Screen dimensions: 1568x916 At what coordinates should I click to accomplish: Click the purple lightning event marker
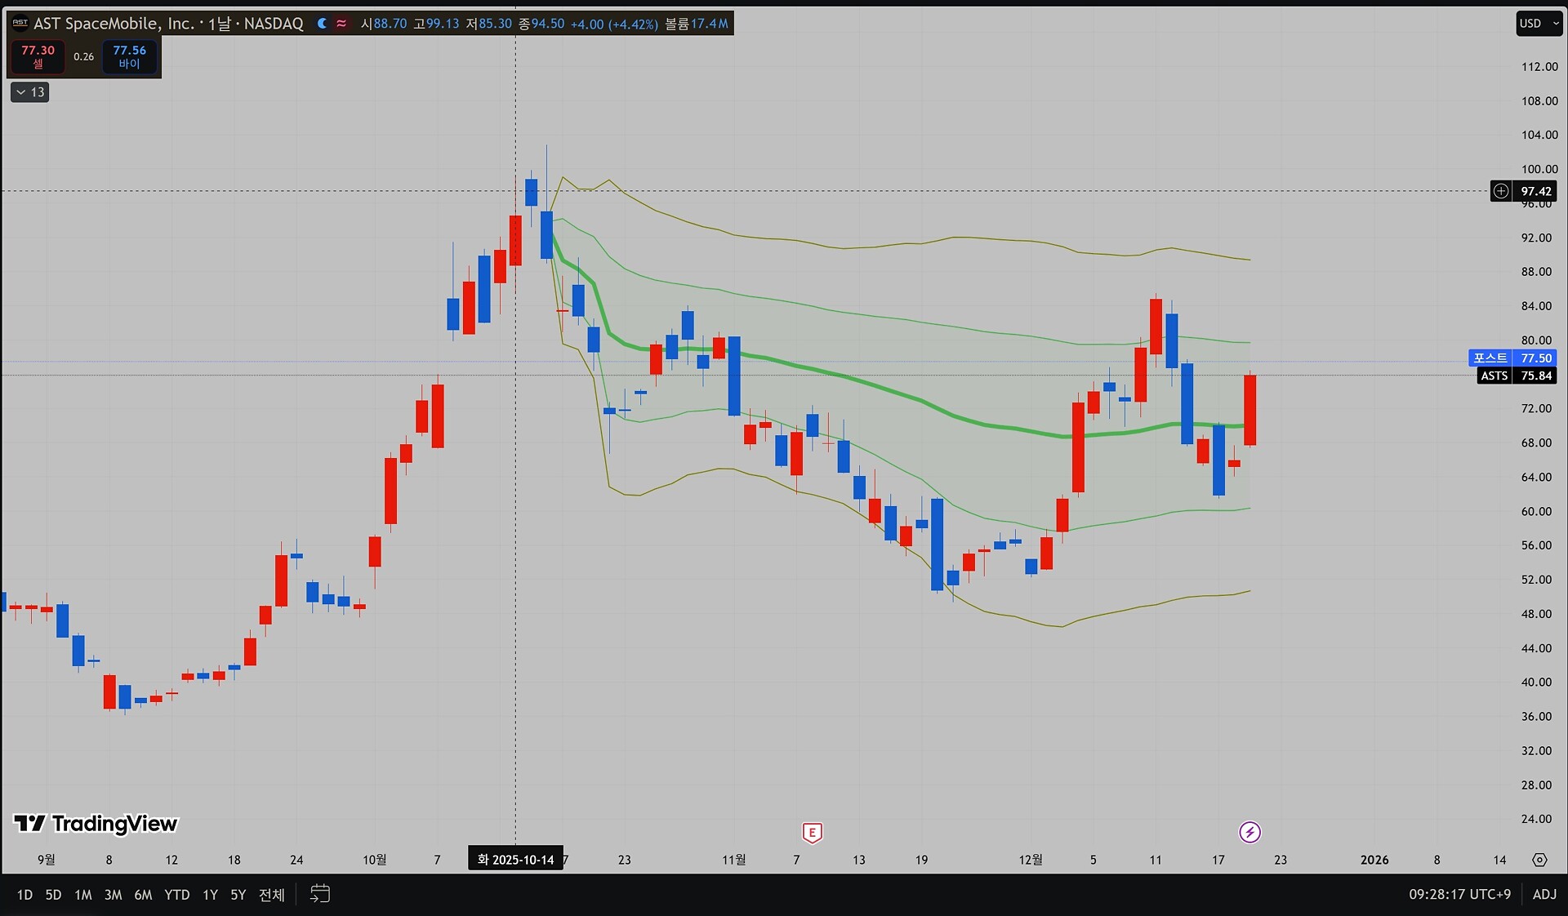tap(1249, 832)
